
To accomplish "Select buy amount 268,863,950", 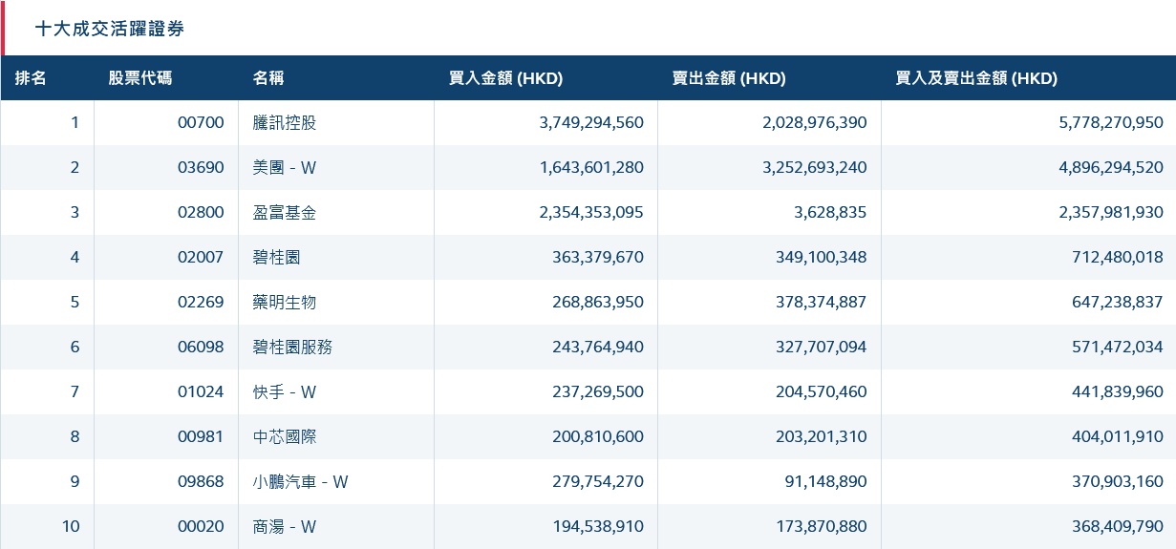I will tap(598, 302).
